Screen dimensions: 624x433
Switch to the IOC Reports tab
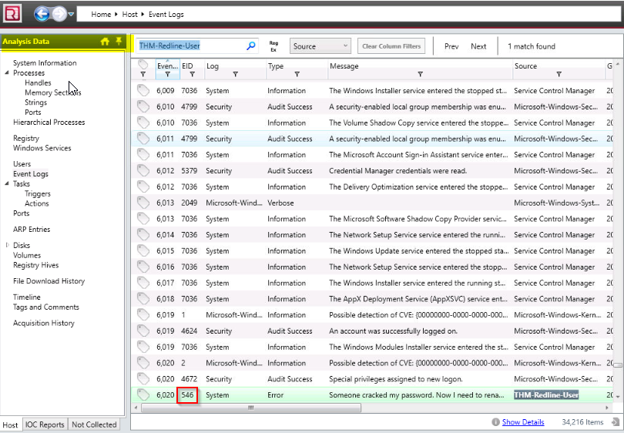[45, 425]
